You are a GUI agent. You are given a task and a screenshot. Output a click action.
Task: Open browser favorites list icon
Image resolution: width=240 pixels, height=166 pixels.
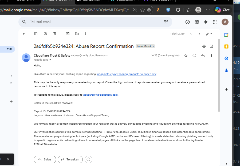click(x=189, y=10)
